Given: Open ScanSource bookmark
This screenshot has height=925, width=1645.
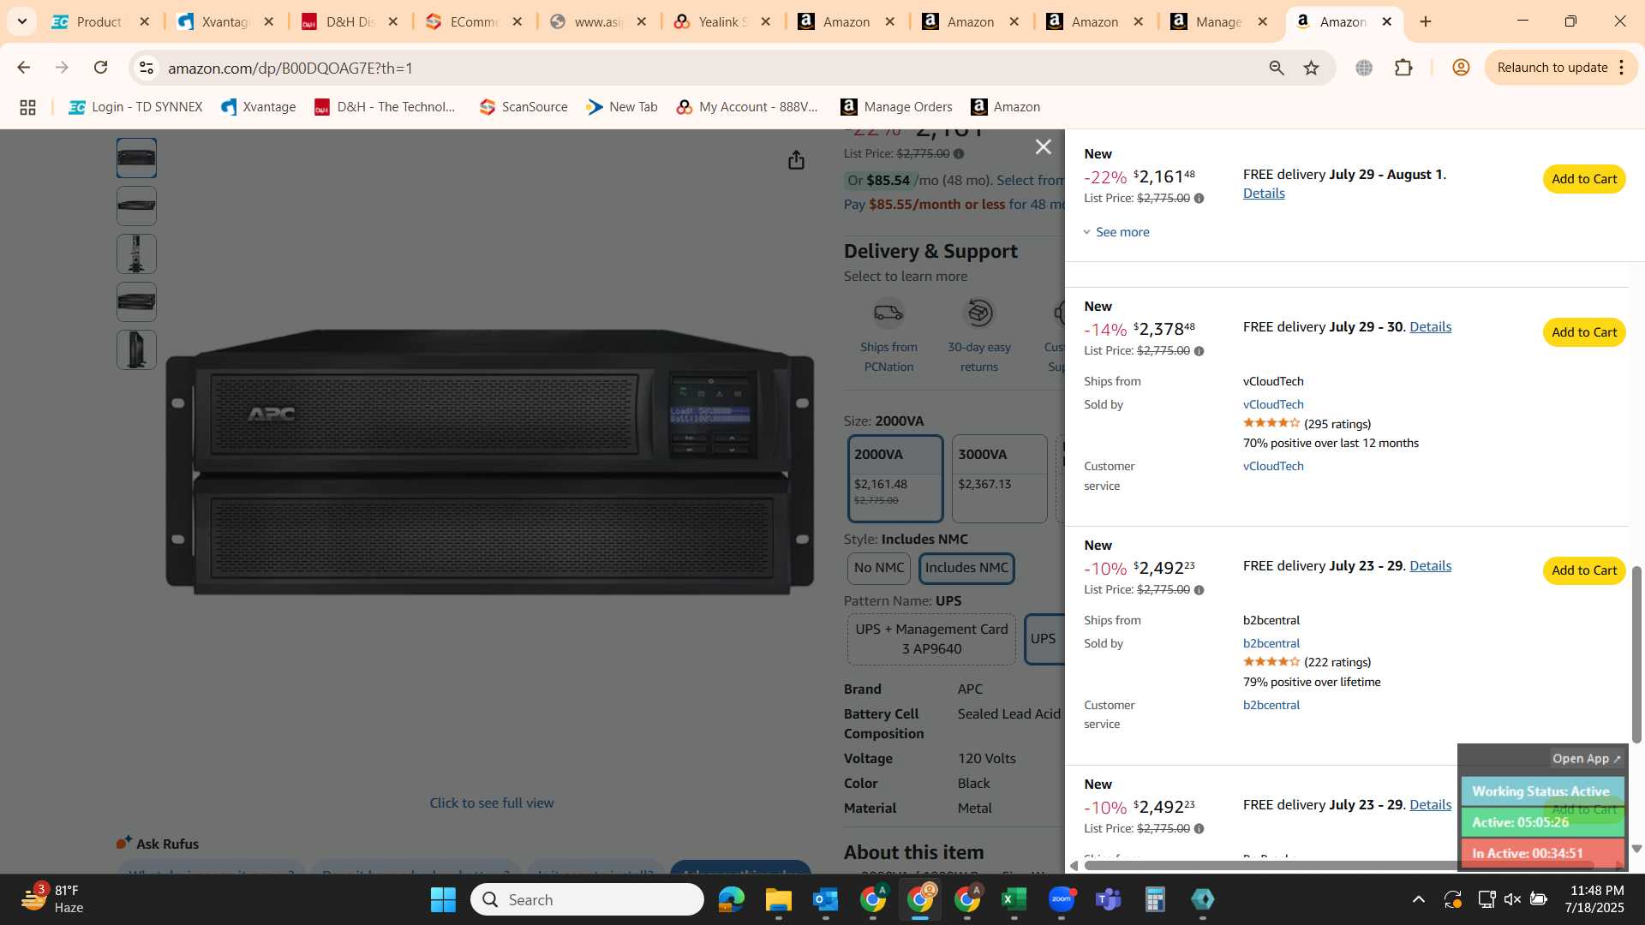Looking at the screenshot, I should [x=523, y=107].
